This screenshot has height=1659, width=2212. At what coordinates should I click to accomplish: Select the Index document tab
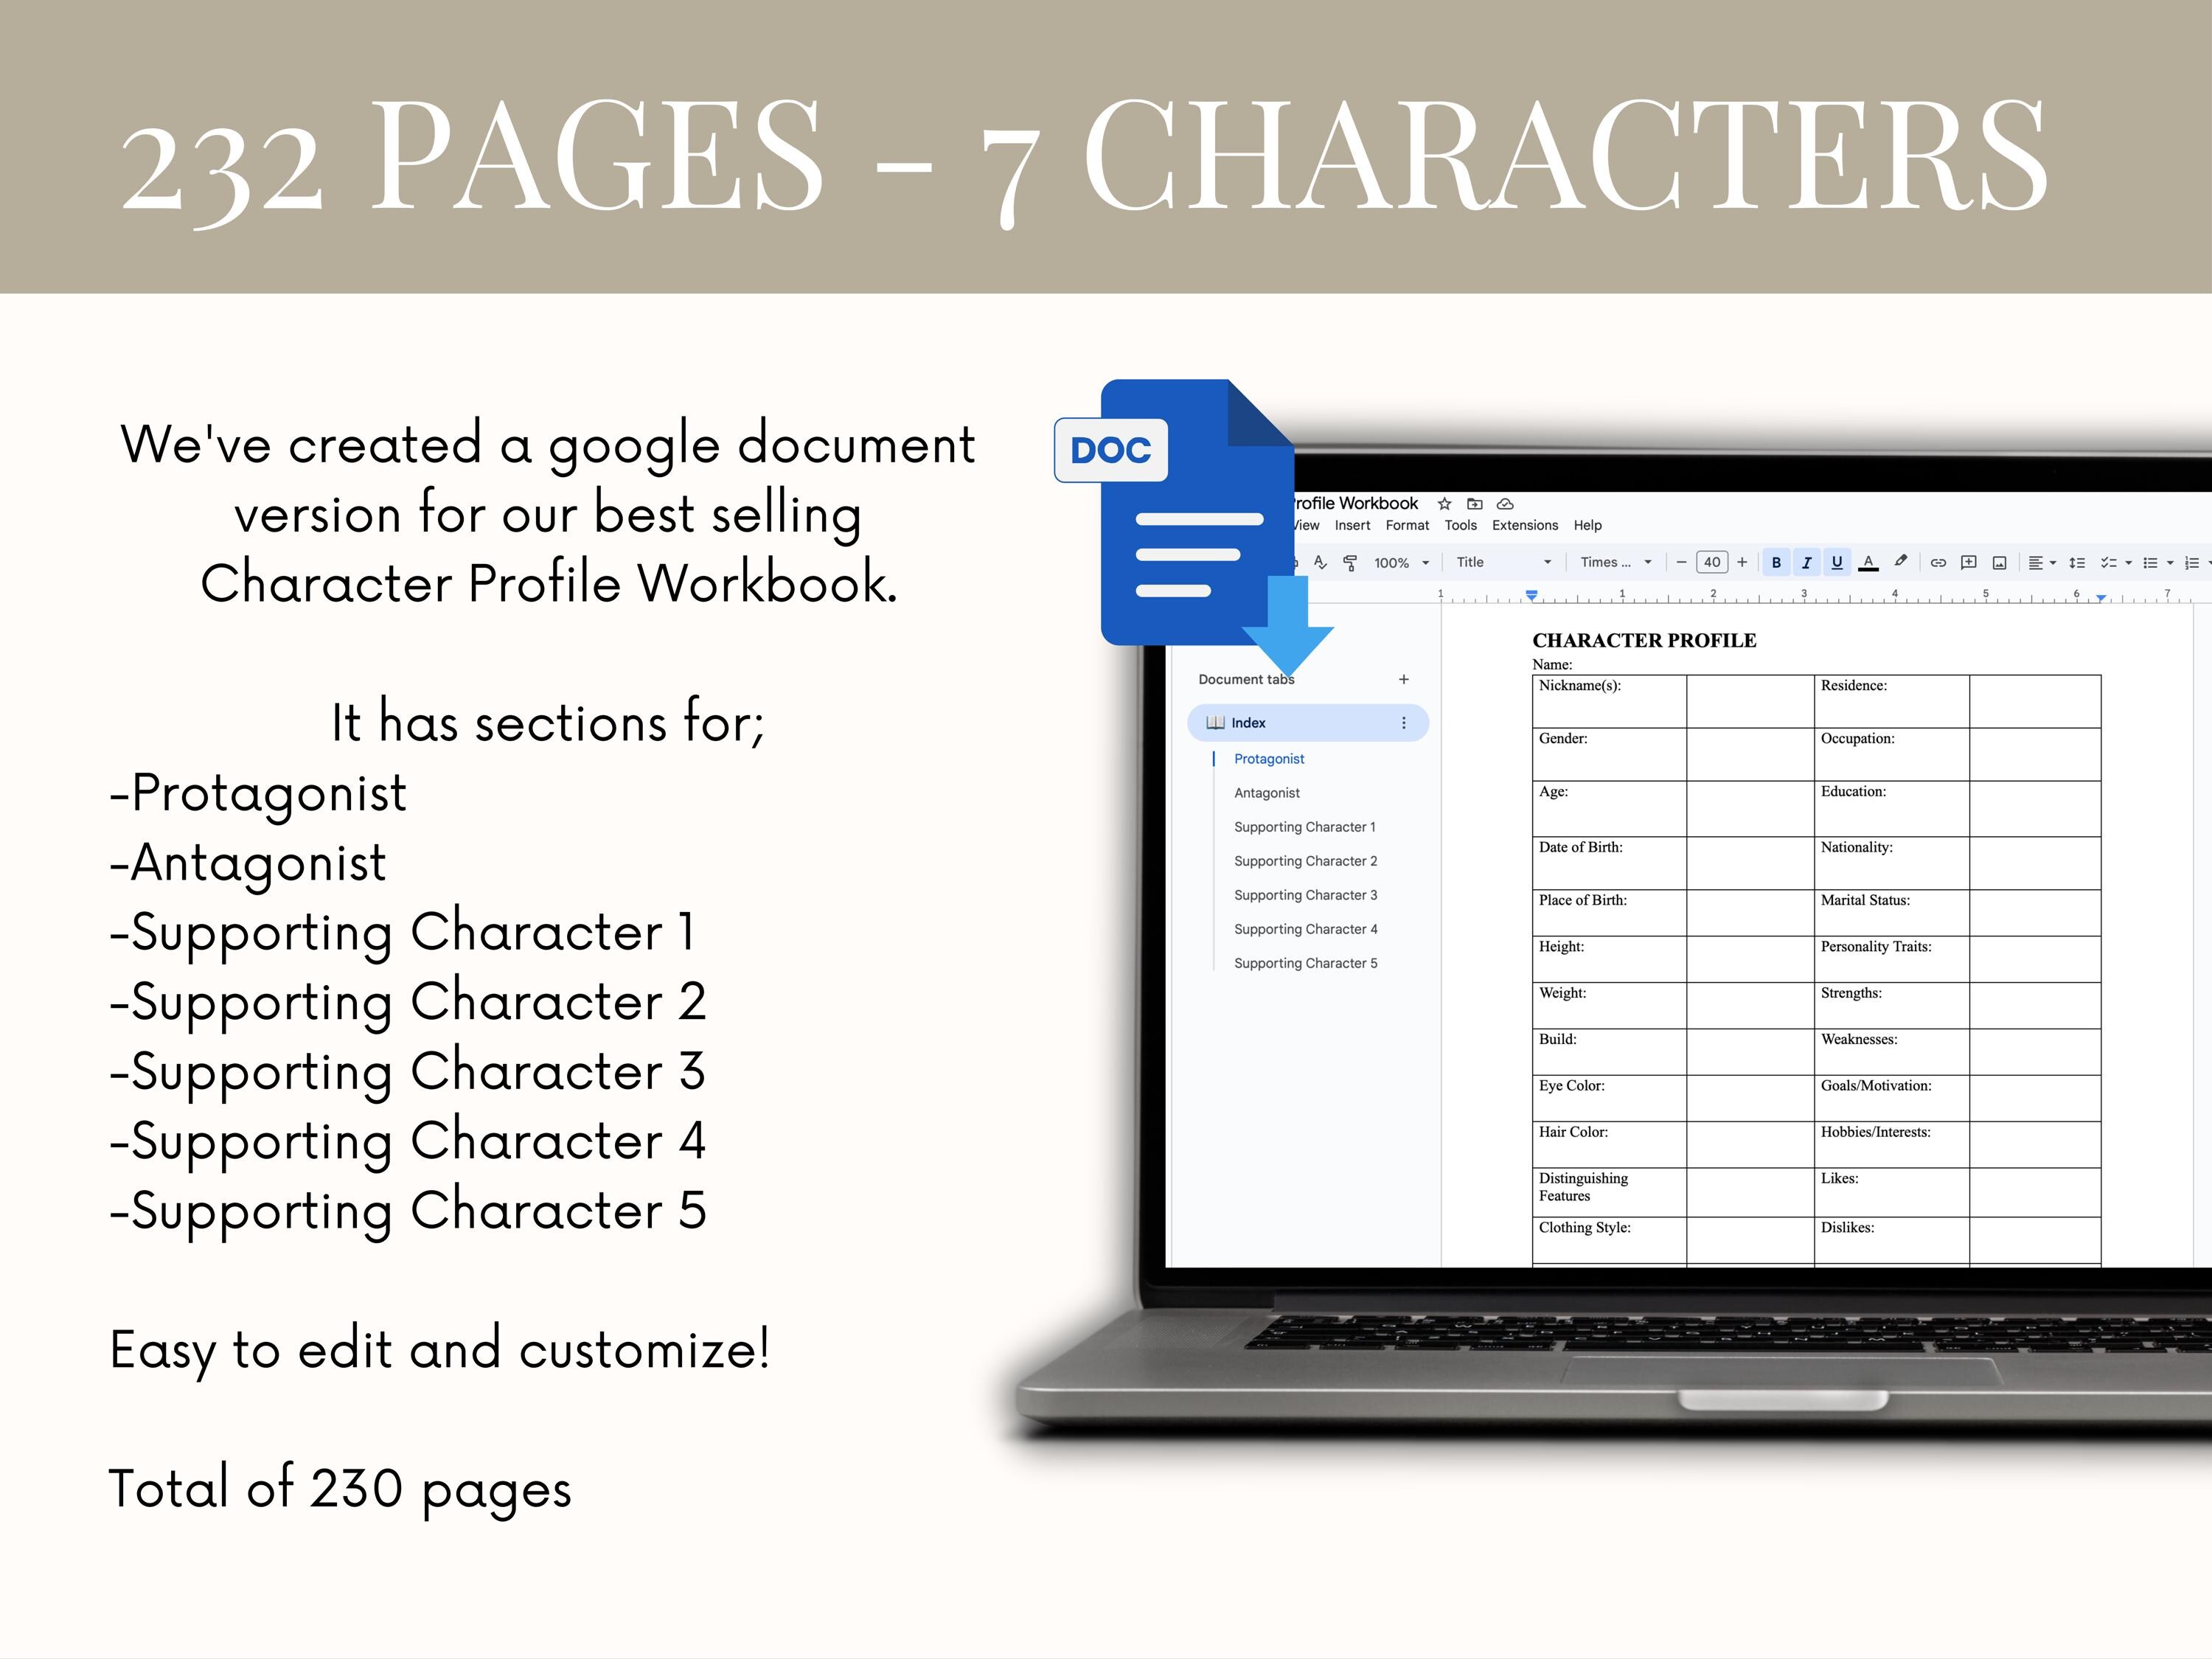pos(1307,722)
